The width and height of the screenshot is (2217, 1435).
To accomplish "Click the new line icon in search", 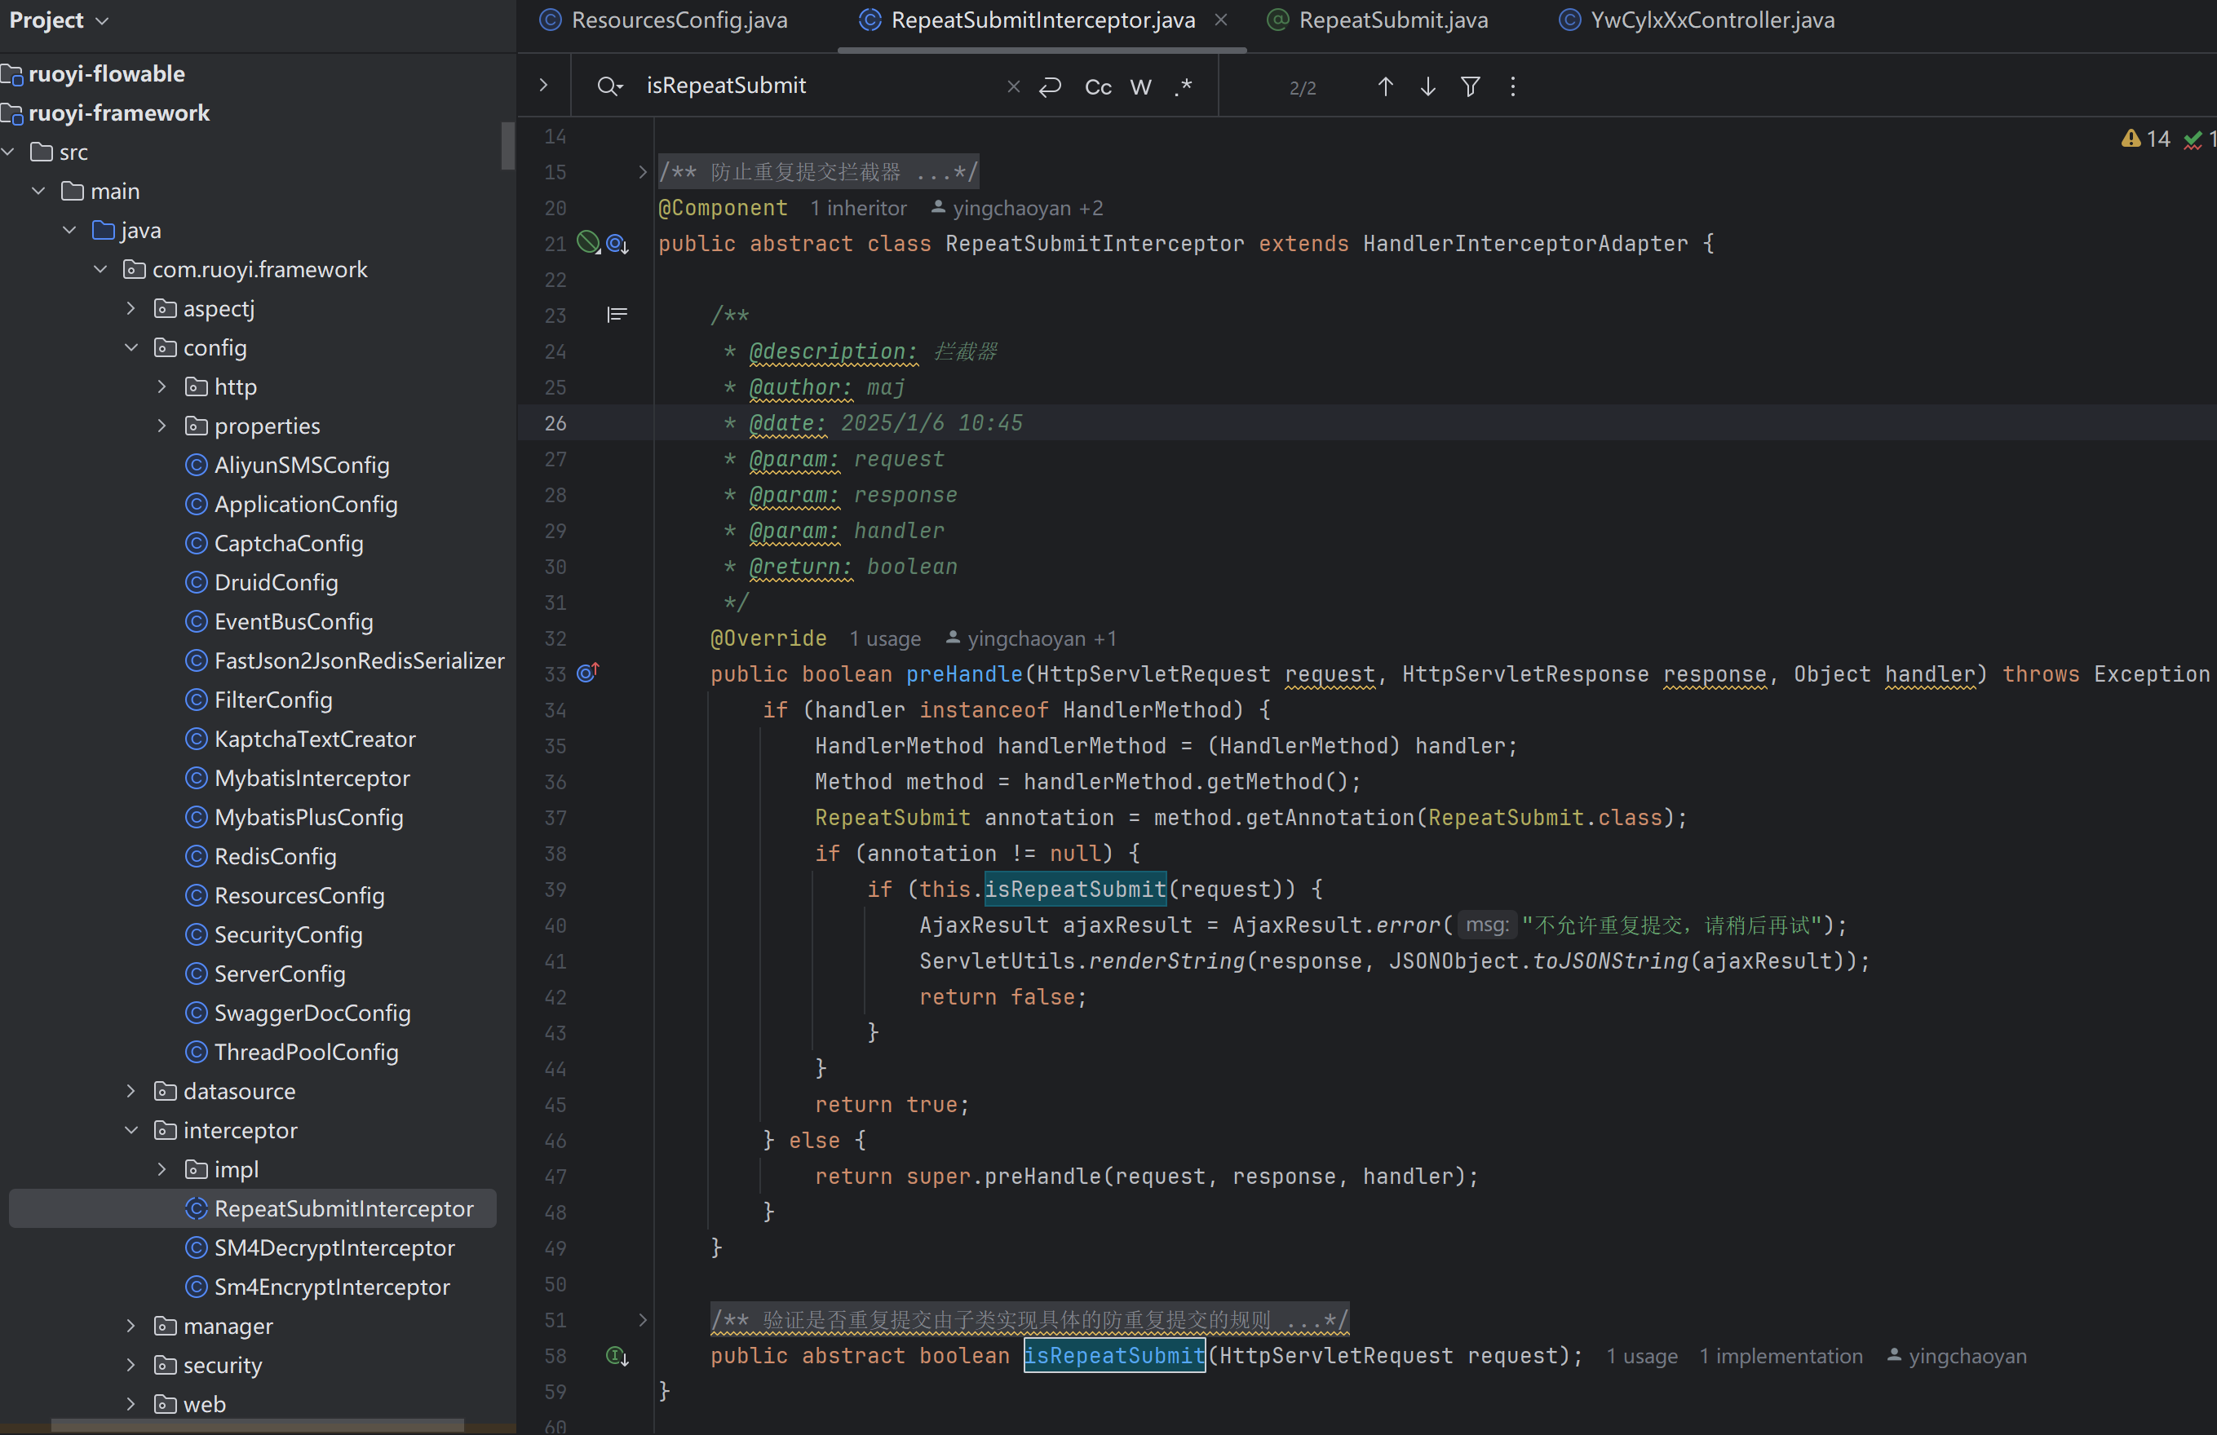I will point(1050,86).
